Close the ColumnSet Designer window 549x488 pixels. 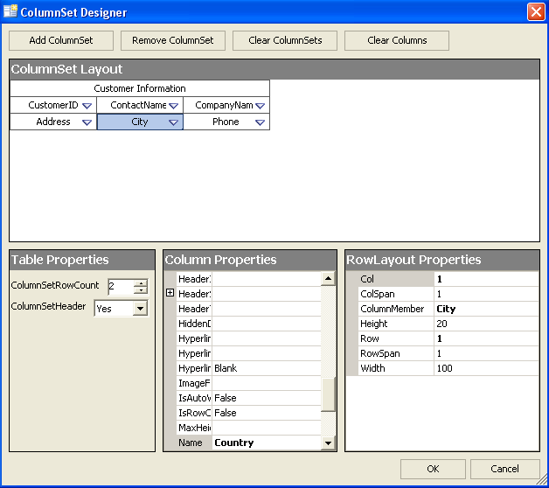pos(536,12)
